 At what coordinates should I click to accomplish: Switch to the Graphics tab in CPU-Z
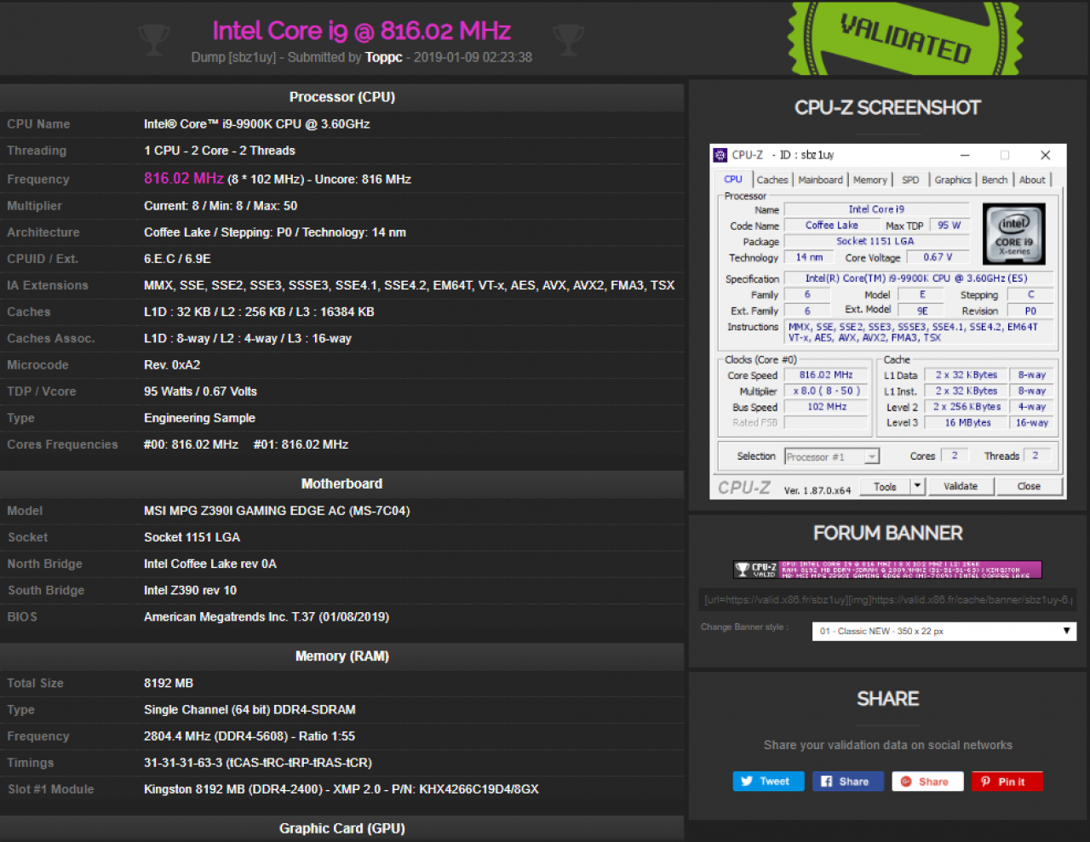tap(953, 180)
